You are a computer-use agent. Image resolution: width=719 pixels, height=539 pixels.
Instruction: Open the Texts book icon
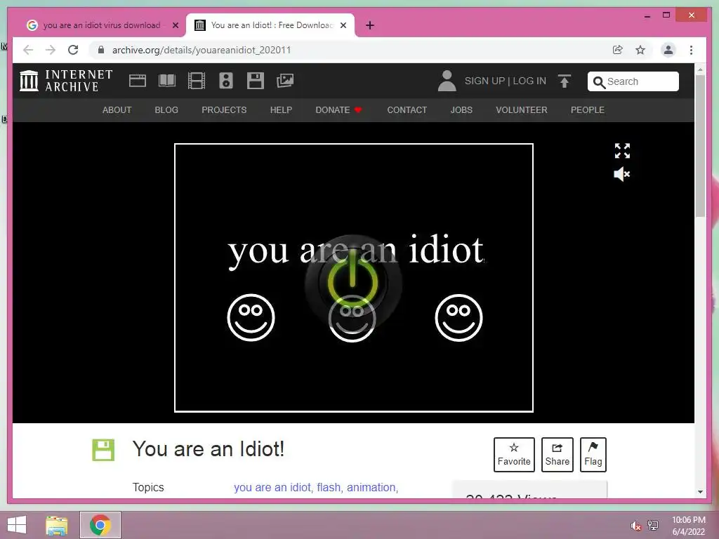point(167,81)
